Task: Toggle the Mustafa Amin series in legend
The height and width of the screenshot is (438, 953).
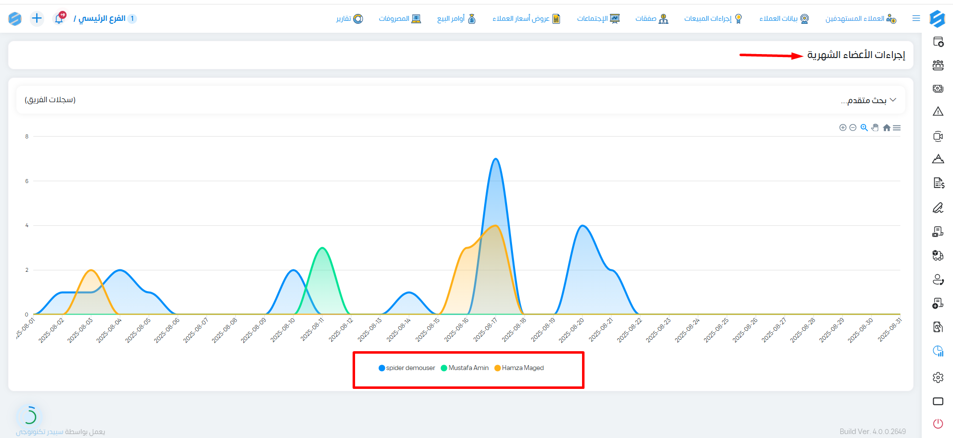Action: tap(465, 368)
